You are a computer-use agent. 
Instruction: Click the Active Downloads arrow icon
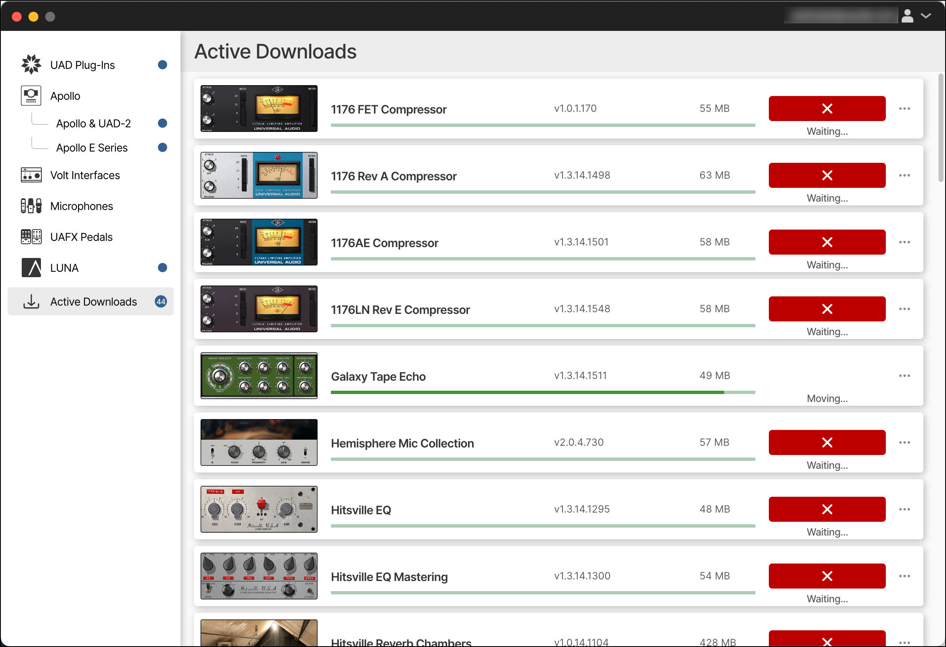click(31, 301)
